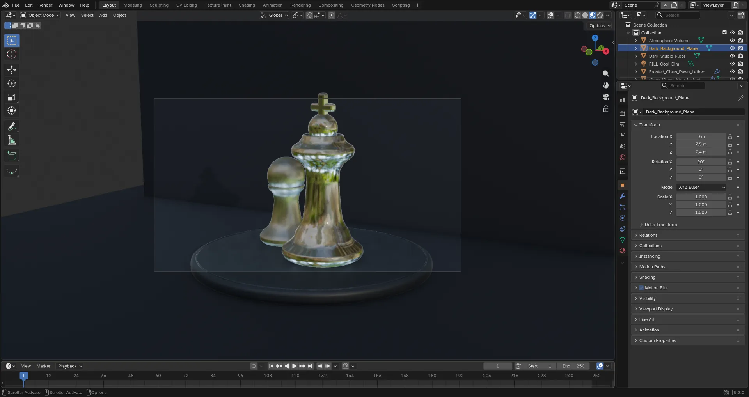Open the Global orientation dropdown
The height and width of the screenshot is (397, 749).
click(x=275, y=15)
